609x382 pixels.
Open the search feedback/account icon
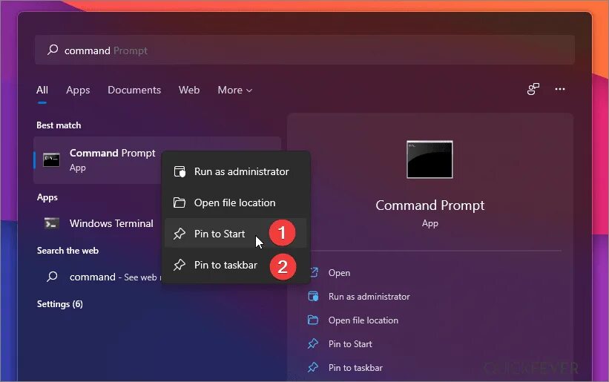(533, 89)
